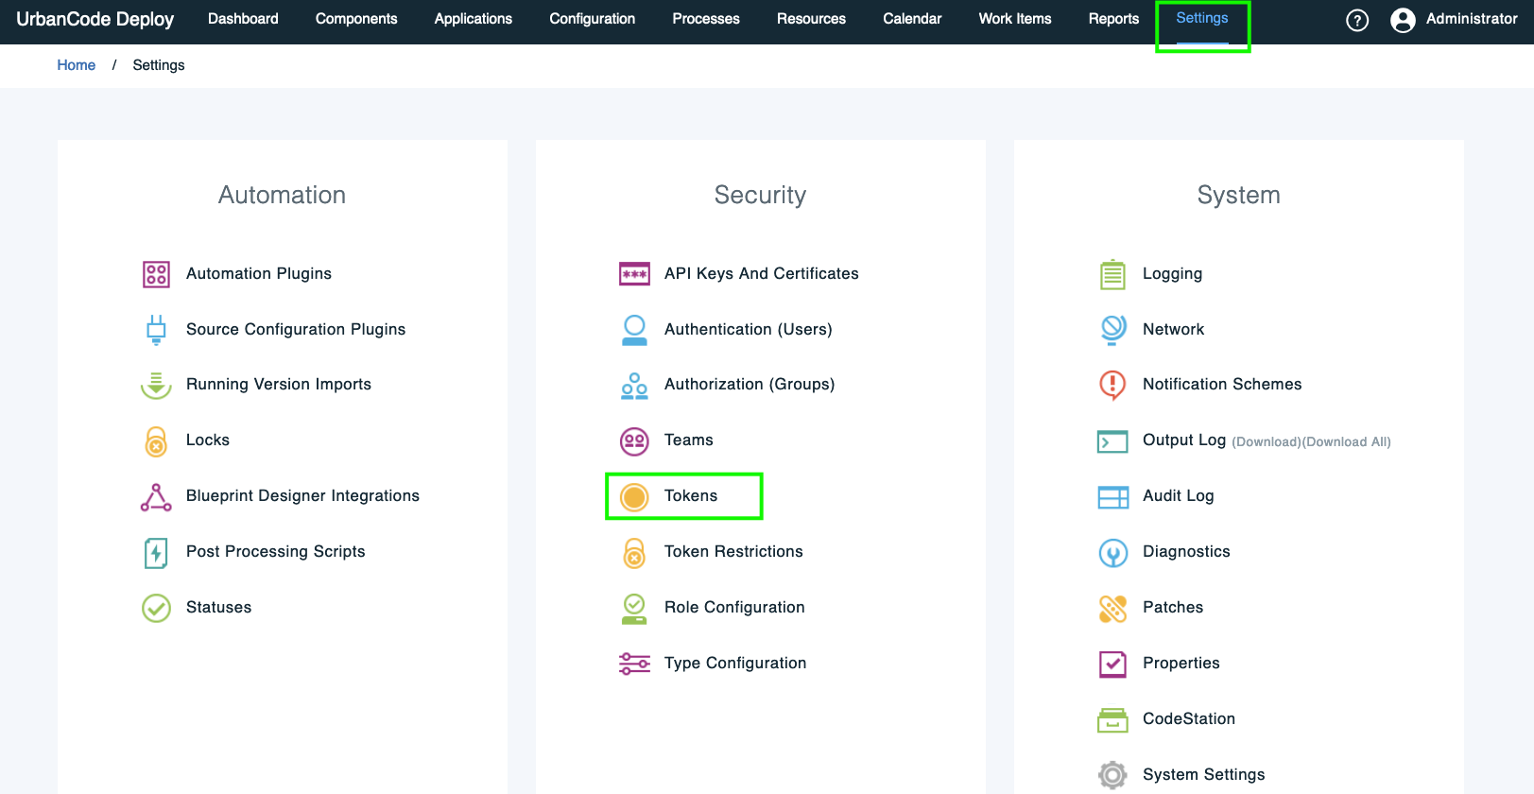Image resolution: width=1534 pixels, height=794 pixels.
Task: Switch to the Components tab
Action: tap(356, 19)
